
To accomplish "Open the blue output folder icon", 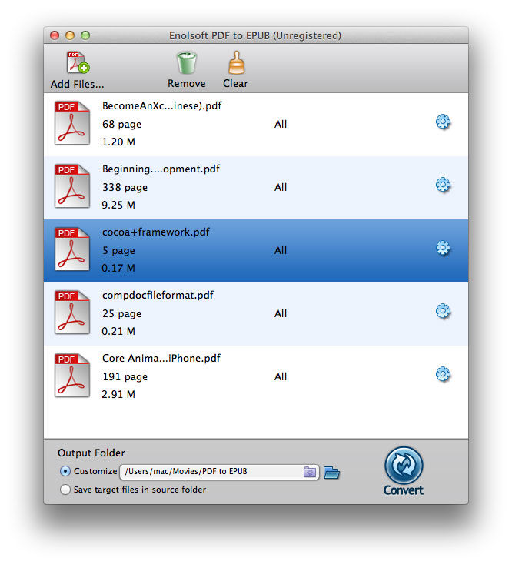I will [x=331, y=473].
